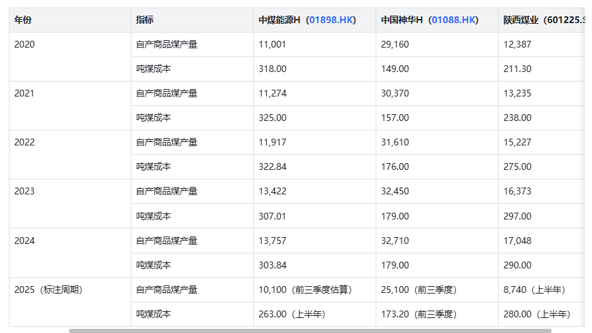Image resolution: width=592 pixels, height=333 pixels.
Task: Click the value 290.00
Action: [x=517, y=265]
